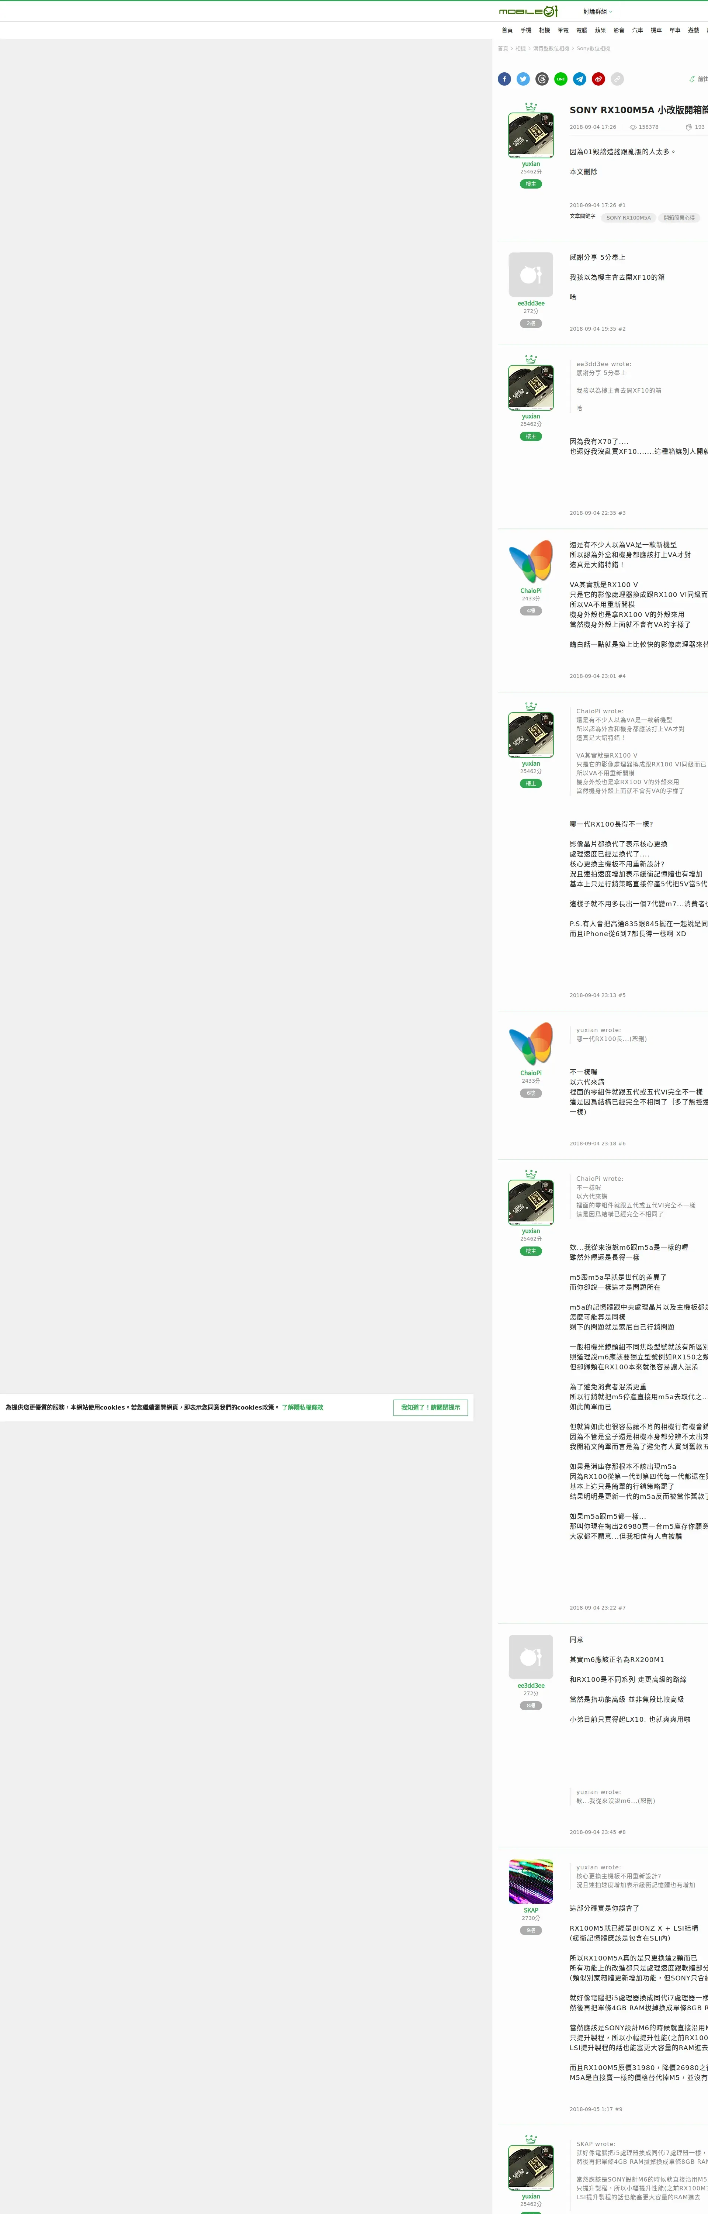708x2214 pixels.
Task: Open ee3dd3ee's default avatar in post #2
Action: (531, 275)
